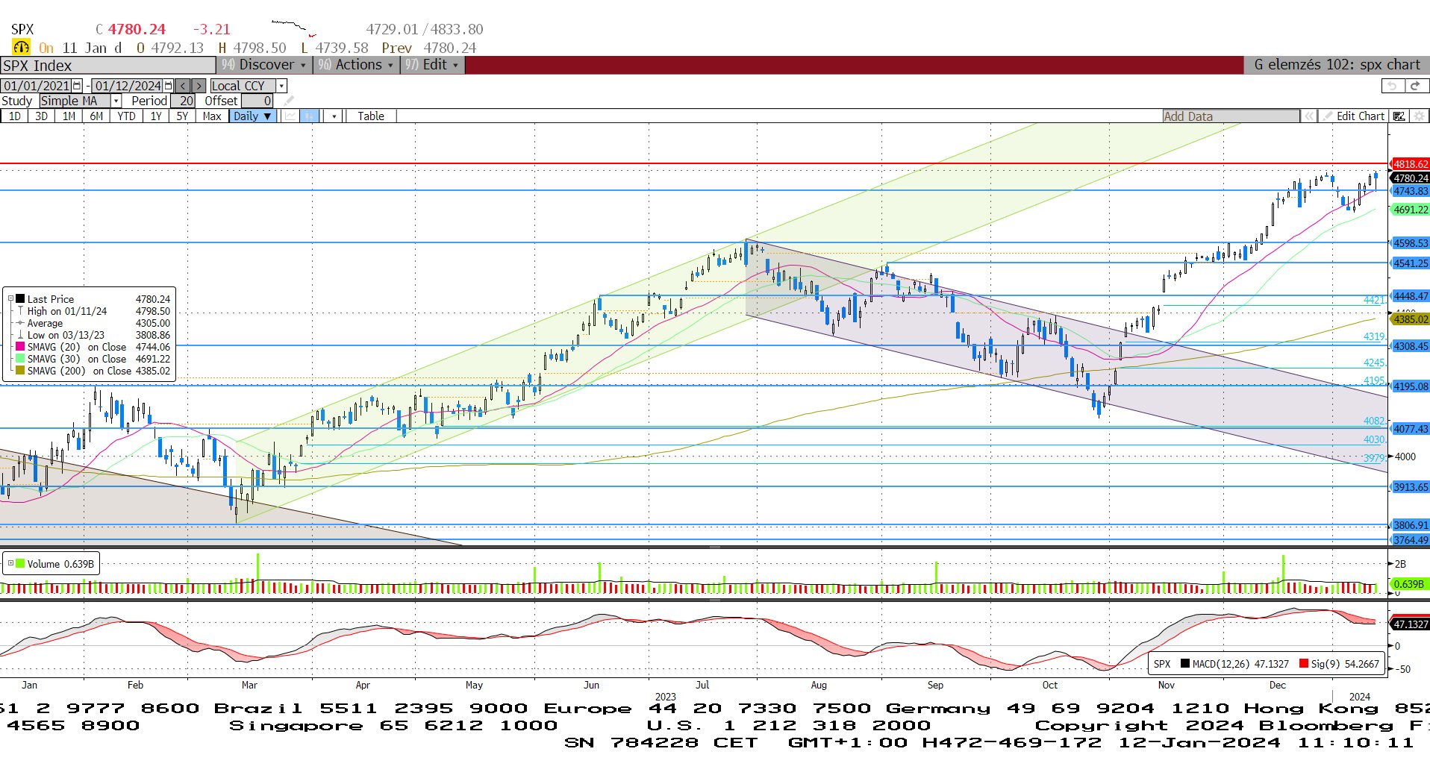The image size is (1430, 784).
Task: Expand the Actions menu
Action: 355,65
